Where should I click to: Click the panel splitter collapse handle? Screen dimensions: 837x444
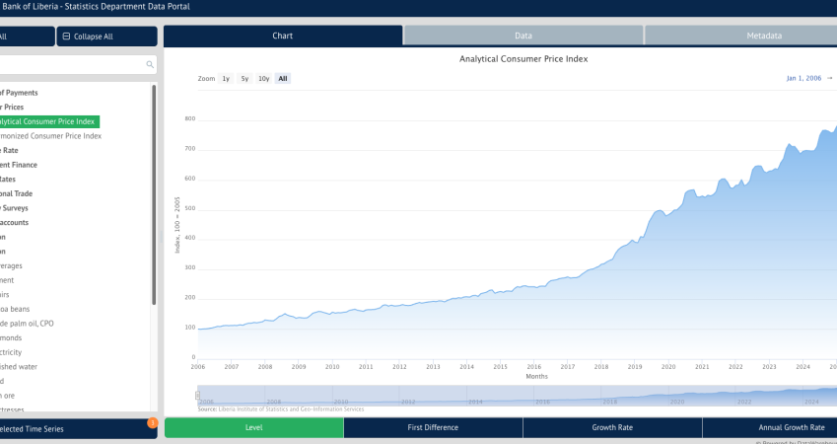[x=161, y=237]
